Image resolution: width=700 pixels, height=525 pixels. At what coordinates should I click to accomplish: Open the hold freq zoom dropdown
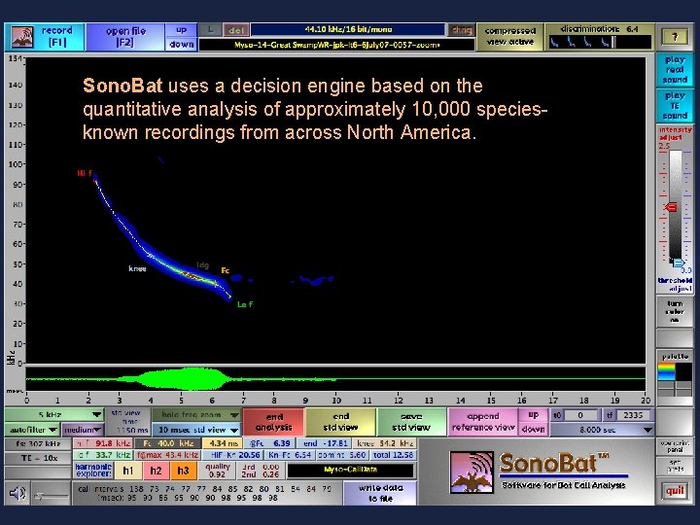click(196, 415)
